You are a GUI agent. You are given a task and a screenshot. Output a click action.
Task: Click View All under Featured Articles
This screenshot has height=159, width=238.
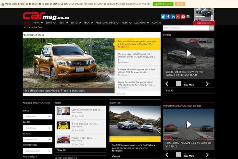[x=121, y=94]
